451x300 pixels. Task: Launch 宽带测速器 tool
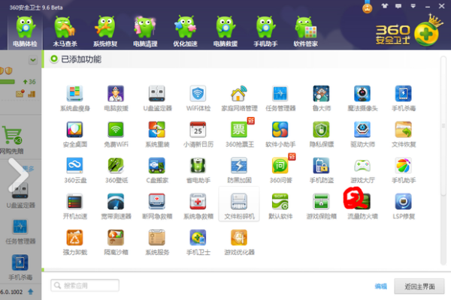(x=116, y=206)
